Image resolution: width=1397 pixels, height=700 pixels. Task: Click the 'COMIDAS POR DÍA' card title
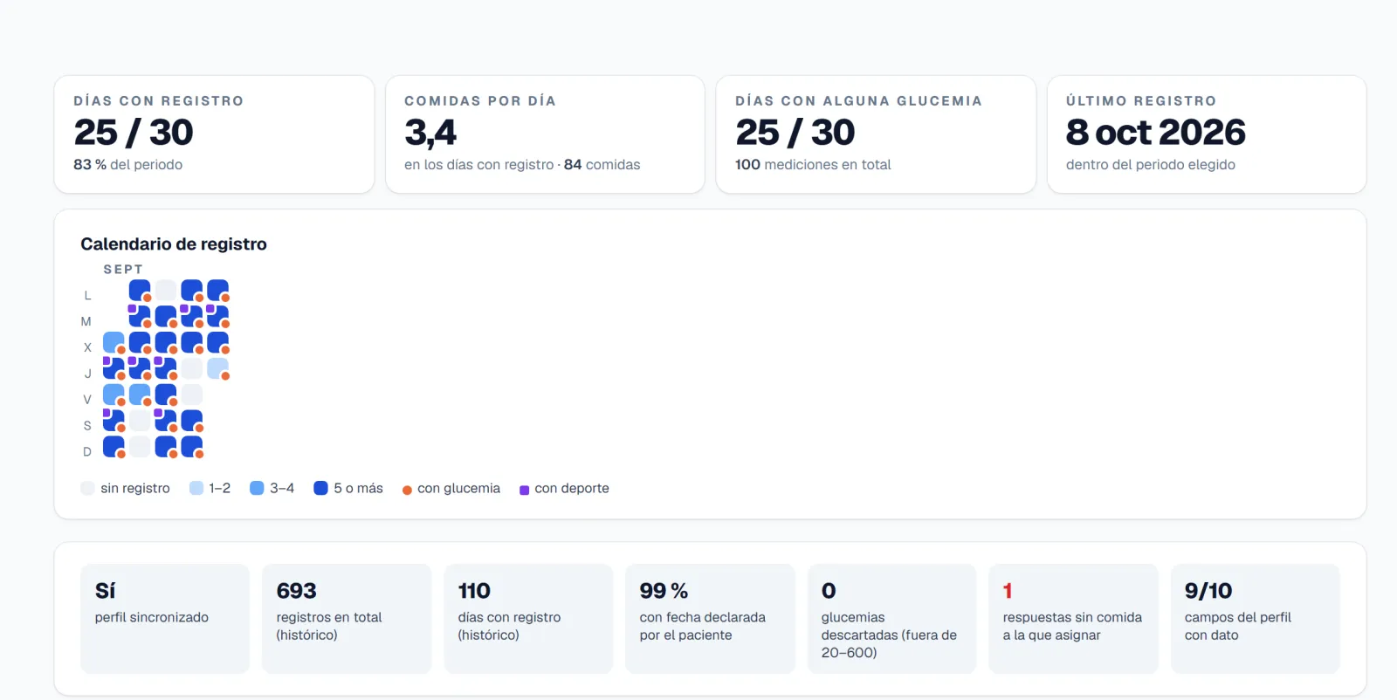(480, 101)
